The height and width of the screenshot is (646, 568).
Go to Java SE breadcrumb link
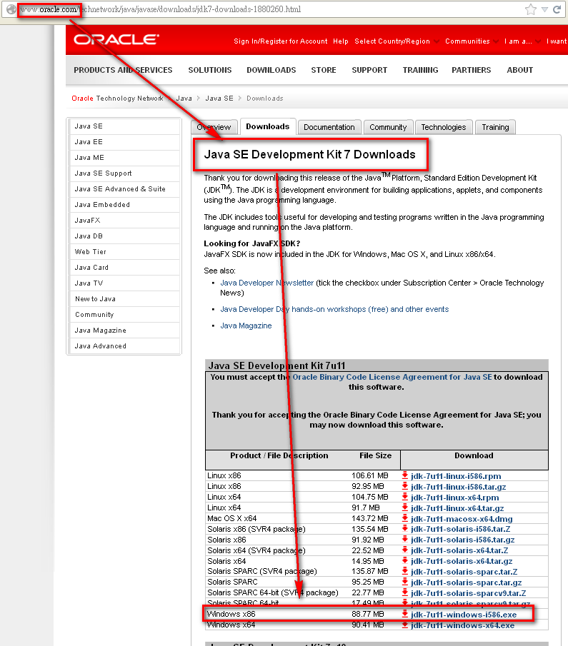[x=219, y=98]
